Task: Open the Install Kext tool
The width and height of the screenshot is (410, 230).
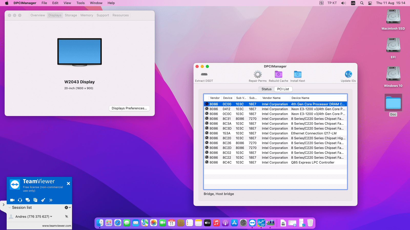Action: tap(298, 75)
